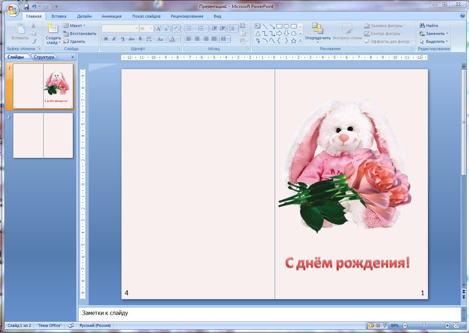
Task: Click fit slide to window icon
Action: coord(456,325)
